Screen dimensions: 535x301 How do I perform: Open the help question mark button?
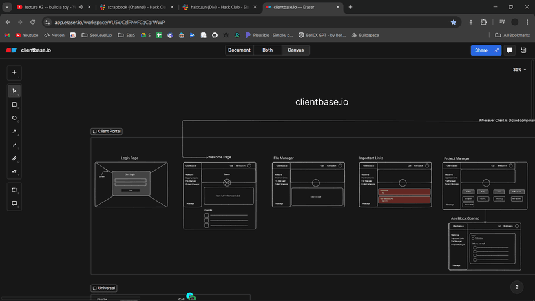517,287
